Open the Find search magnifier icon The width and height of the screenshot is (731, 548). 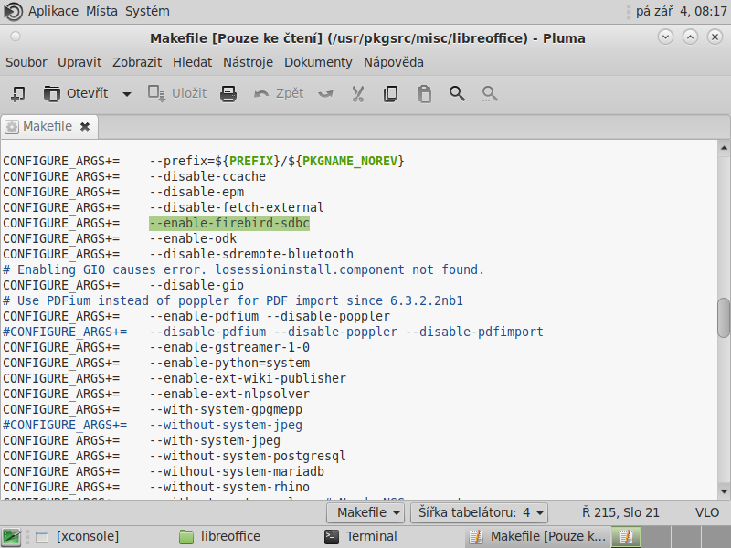click(457, 94)
